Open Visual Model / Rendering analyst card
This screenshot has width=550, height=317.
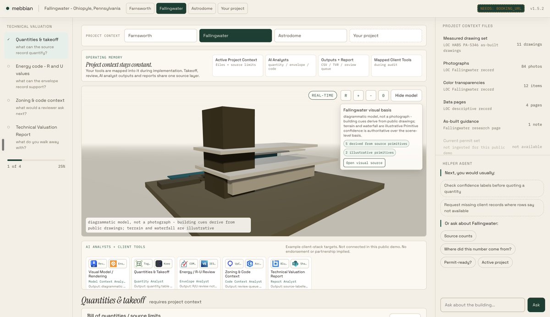[x=107, y=273]
